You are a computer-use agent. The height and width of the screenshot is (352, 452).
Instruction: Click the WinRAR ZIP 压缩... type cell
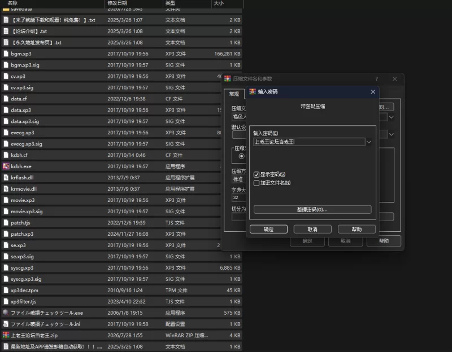tap(186, 335)
